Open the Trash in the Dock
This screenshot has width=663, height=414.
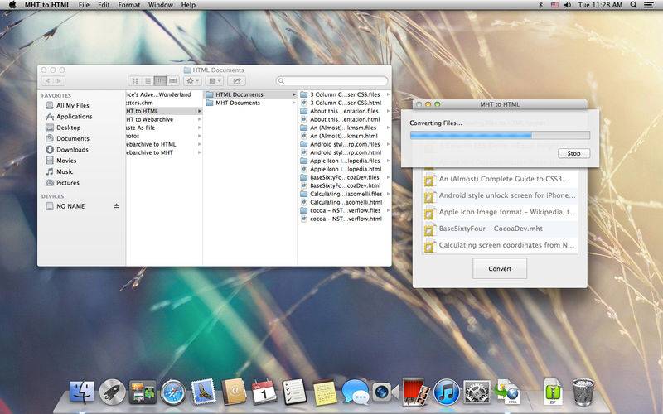(x=583, y=392)
